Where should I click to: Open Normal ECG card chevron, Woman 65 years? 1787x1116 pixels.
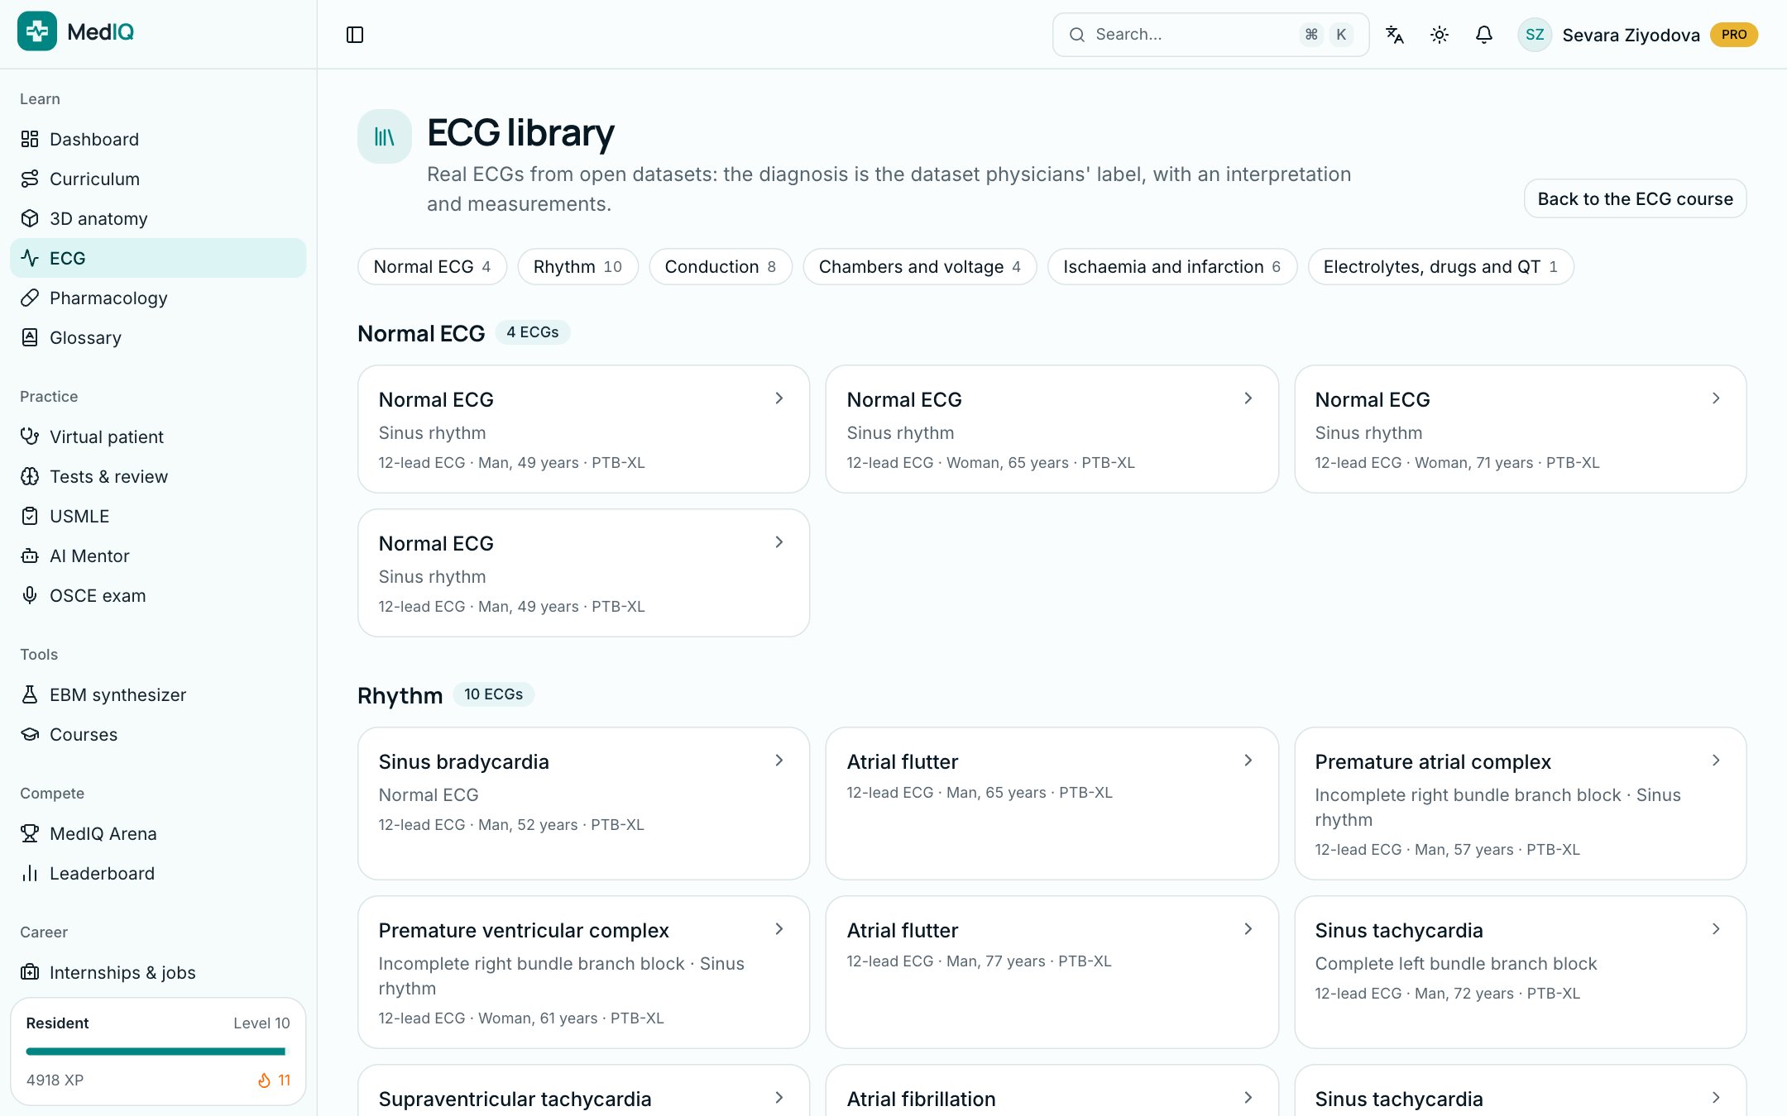[x=1248, y=398]
